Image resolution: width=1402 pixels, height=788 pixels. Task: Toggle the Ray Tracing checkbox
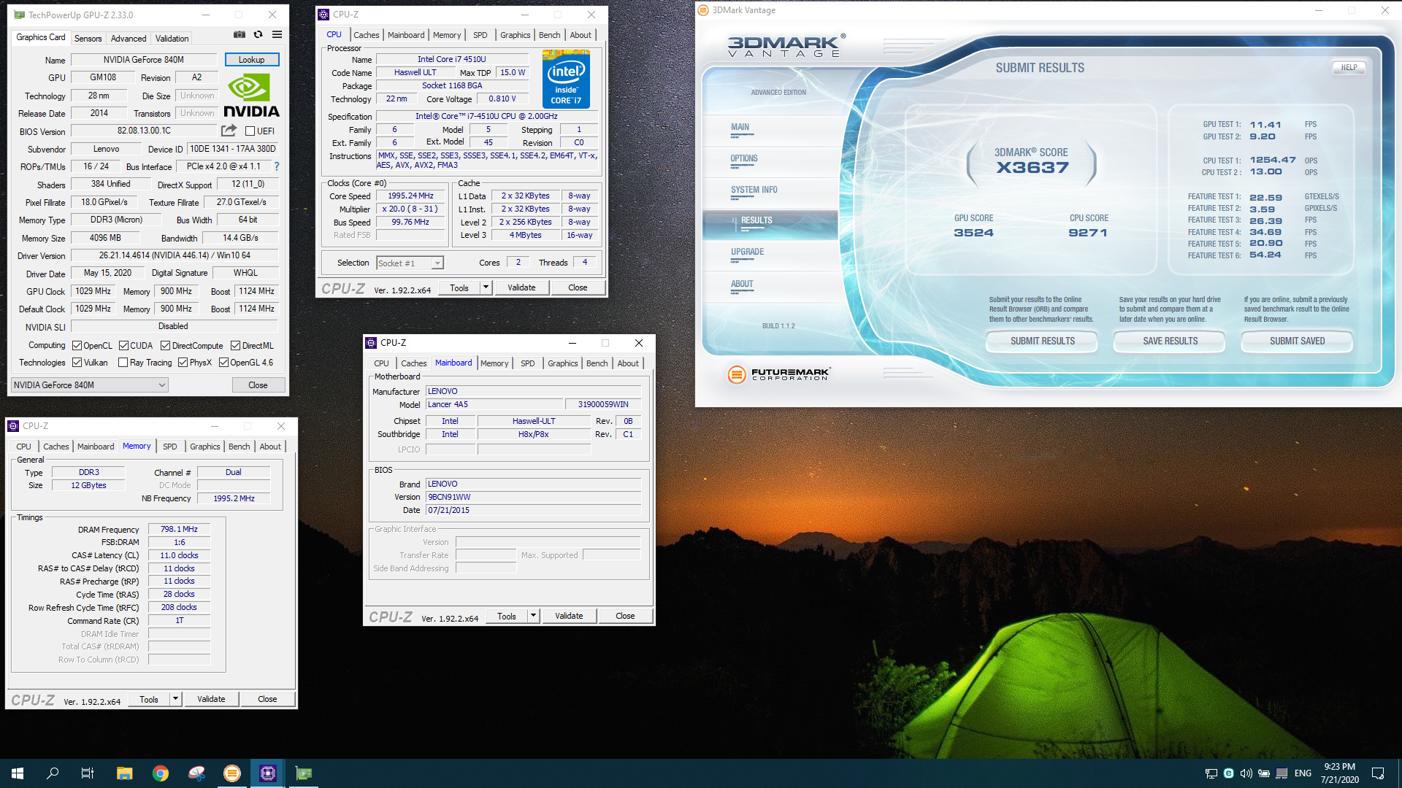(x=123, y=363)
